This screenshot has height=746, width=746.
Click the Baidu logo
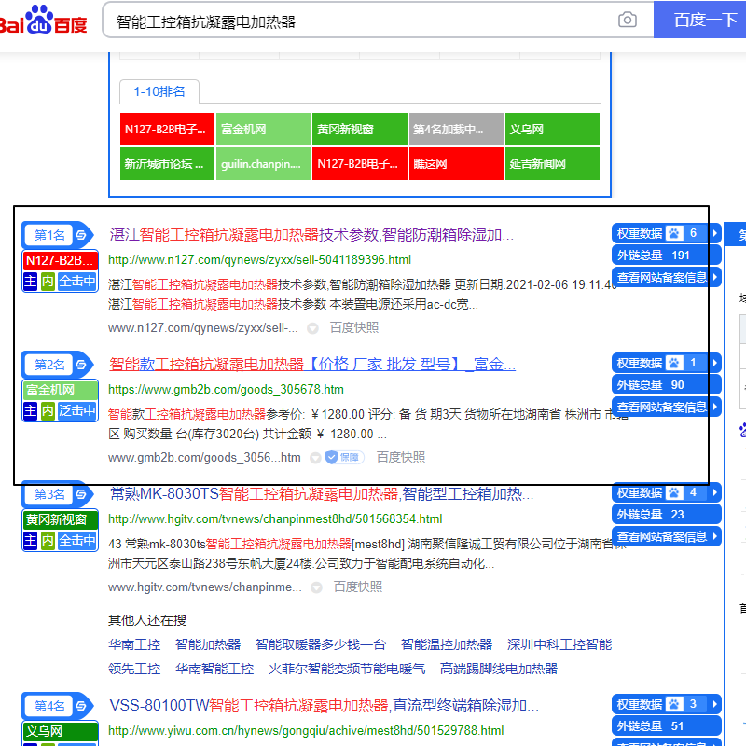pos(43,20)
